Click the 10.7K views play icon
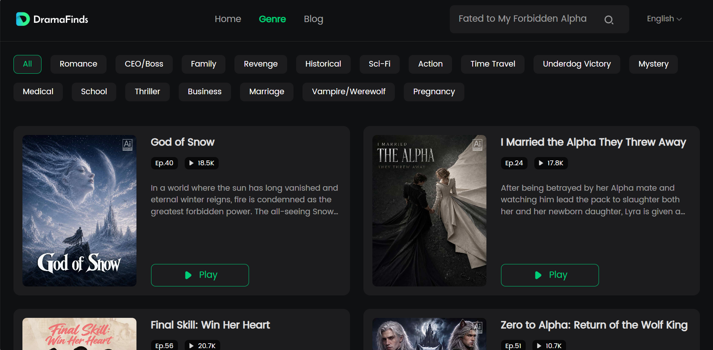Viewport: 713px width, 350px height. (x=539, y=346)
